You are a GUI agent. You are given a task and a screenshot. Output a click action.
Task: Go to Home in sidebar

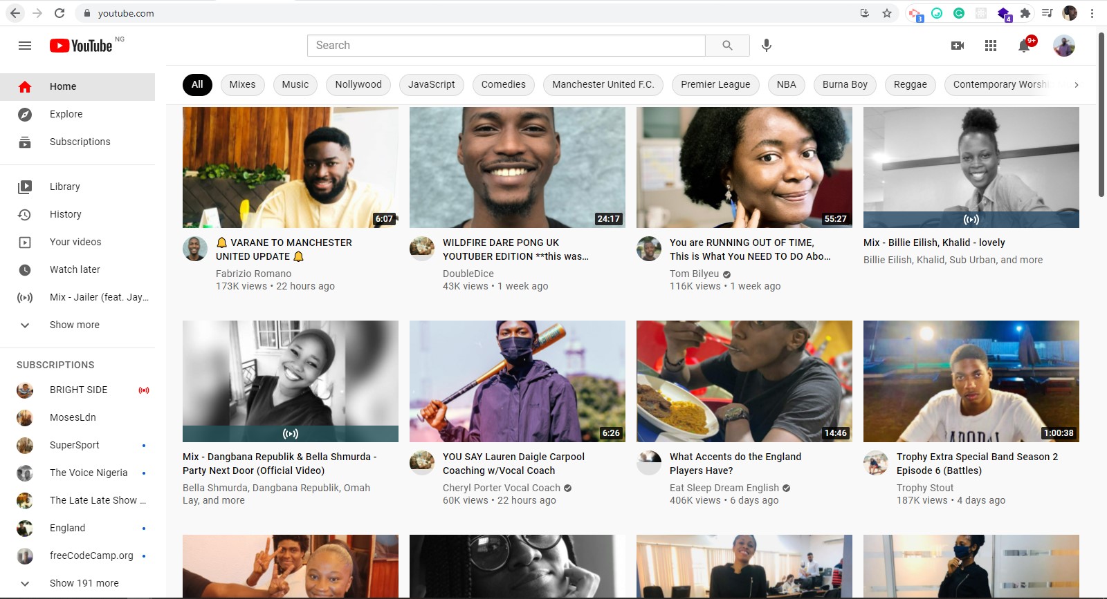pos(77,86)
